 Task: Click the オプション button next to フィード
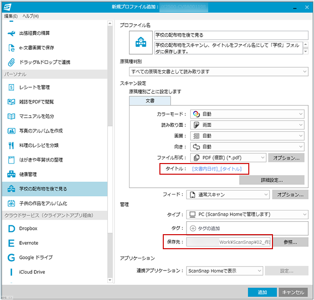pyautogui.click(x=290, y=195)
